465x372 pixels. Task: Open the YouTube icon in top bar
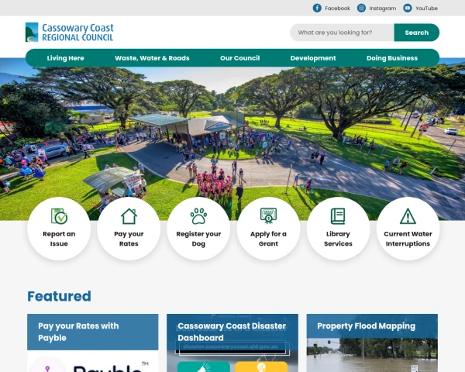(x=407, y=8)
